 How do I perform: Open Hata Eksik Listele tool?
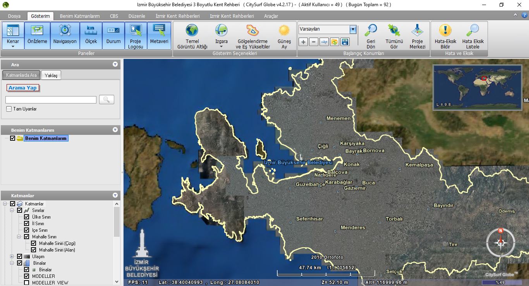(473, 36)
